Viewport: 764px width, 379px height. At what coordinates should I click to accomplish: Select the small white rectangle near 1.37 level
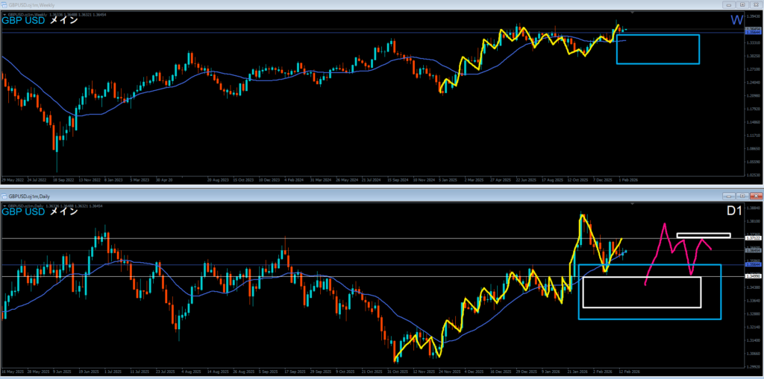pos(703,235)
